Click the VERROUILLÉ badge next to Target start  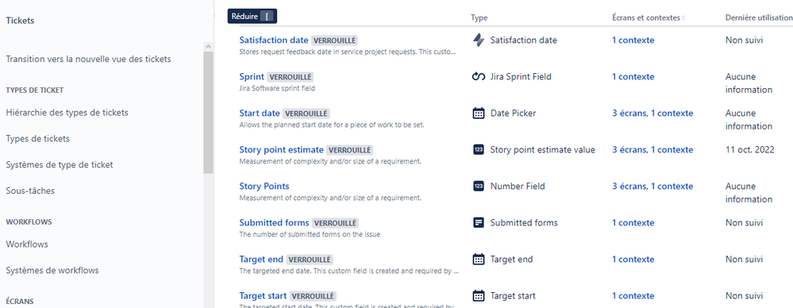click(313, 296)
